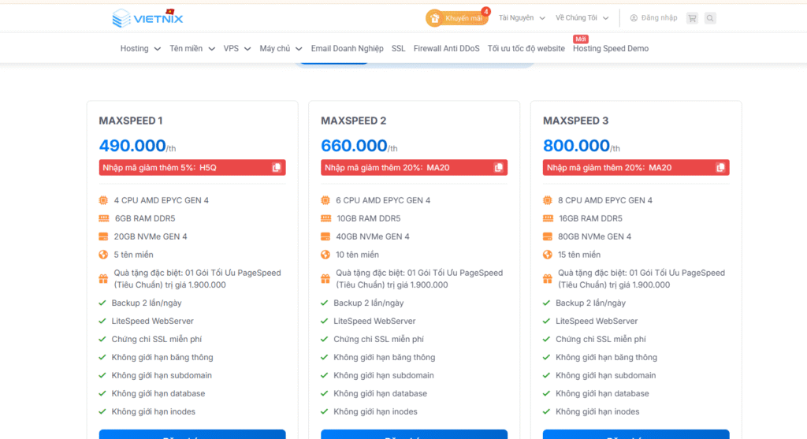Expand the Tên miền dropdown menu
The width and height of the screenshot is (807, 439).
pyautogui.click(x=192, y=49)
